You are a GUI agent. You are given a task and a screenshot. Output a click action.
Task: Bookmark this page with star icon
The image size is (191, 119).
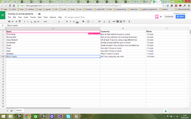point(163,6)
